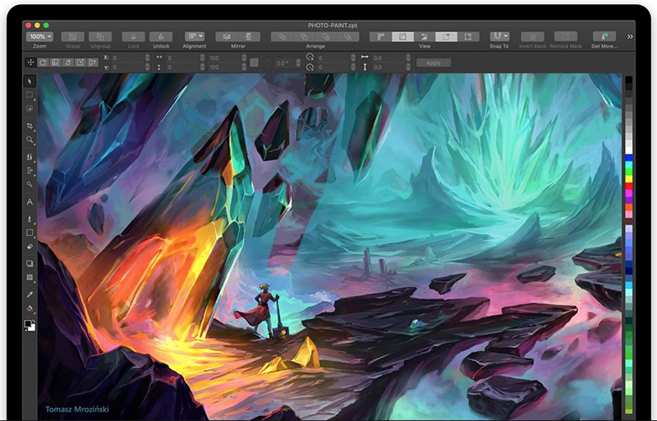Select the Eyedropper tool
657x421 pixels.
pyautogui.click(x=30, y=295)
